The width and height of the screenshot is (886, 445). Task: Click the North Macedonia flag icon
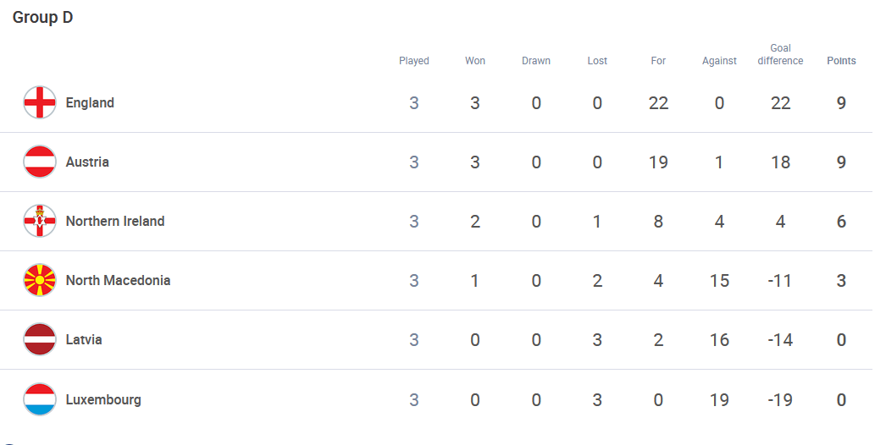(x=40, y=280)
